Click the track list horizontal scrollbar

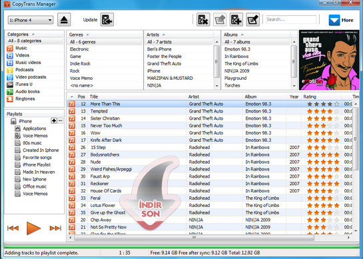coord(194,238)
